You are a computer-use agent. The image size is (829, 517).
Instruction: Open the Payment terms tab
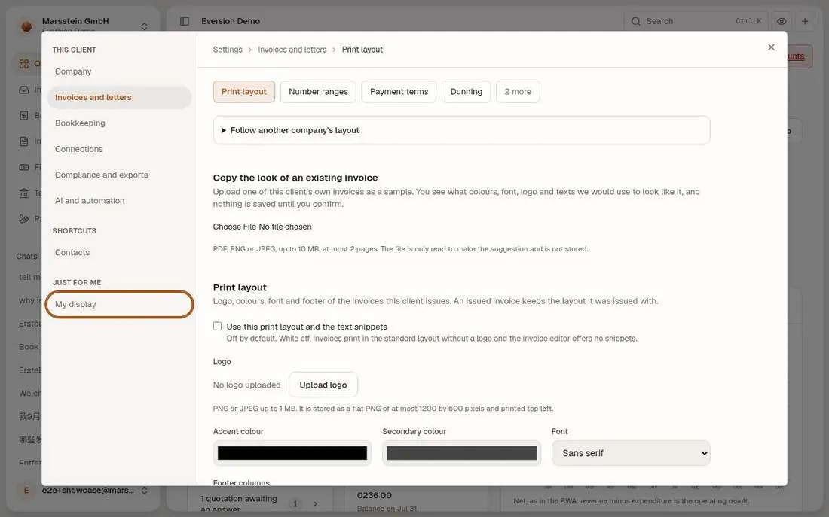tap(399, 91)
